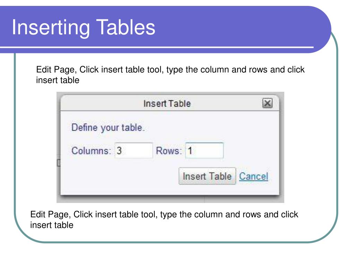The height and width of the screenshot is (266, 355).
Task: Click empty title bar left of 'Insert Table' caption
Action: pyautogui.click(x=102, y=104)
